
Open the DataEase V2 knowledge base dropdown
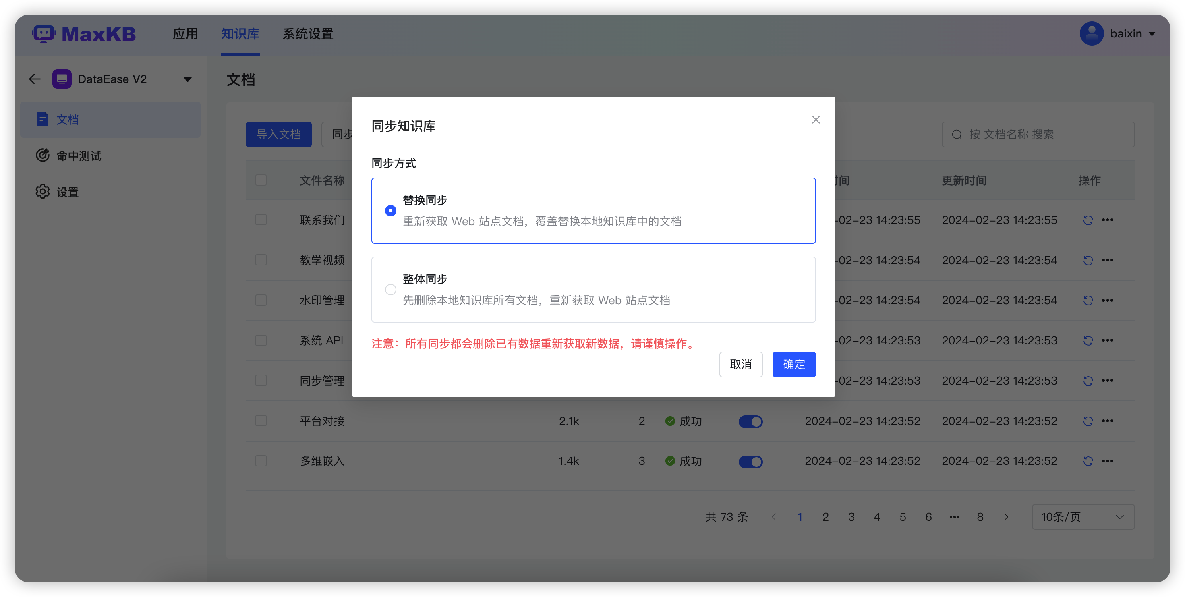(x=187, y=79)
